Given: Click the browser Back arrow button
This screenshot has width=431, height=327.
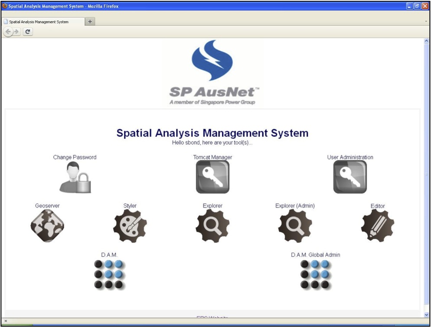Looking at the screenshot, I should pyautogui.click(x=8, y=32).
